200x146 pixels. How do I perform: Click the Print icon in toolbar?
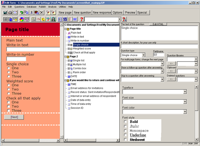[x=10, y=13]
